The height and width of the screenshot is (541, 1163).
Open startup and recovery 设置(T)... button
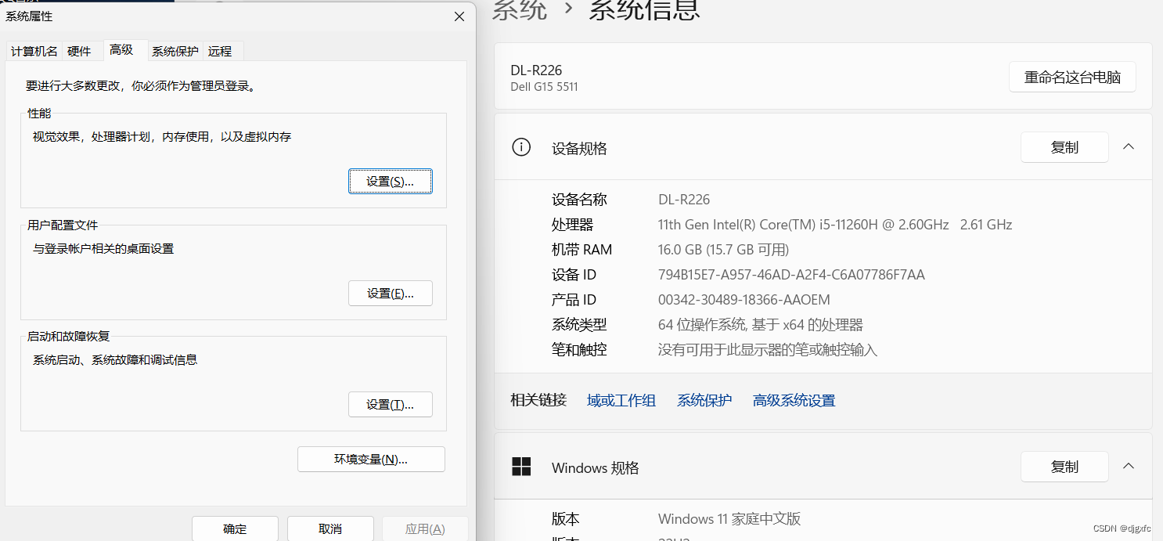pyautogui.click(x=390, y=404)
